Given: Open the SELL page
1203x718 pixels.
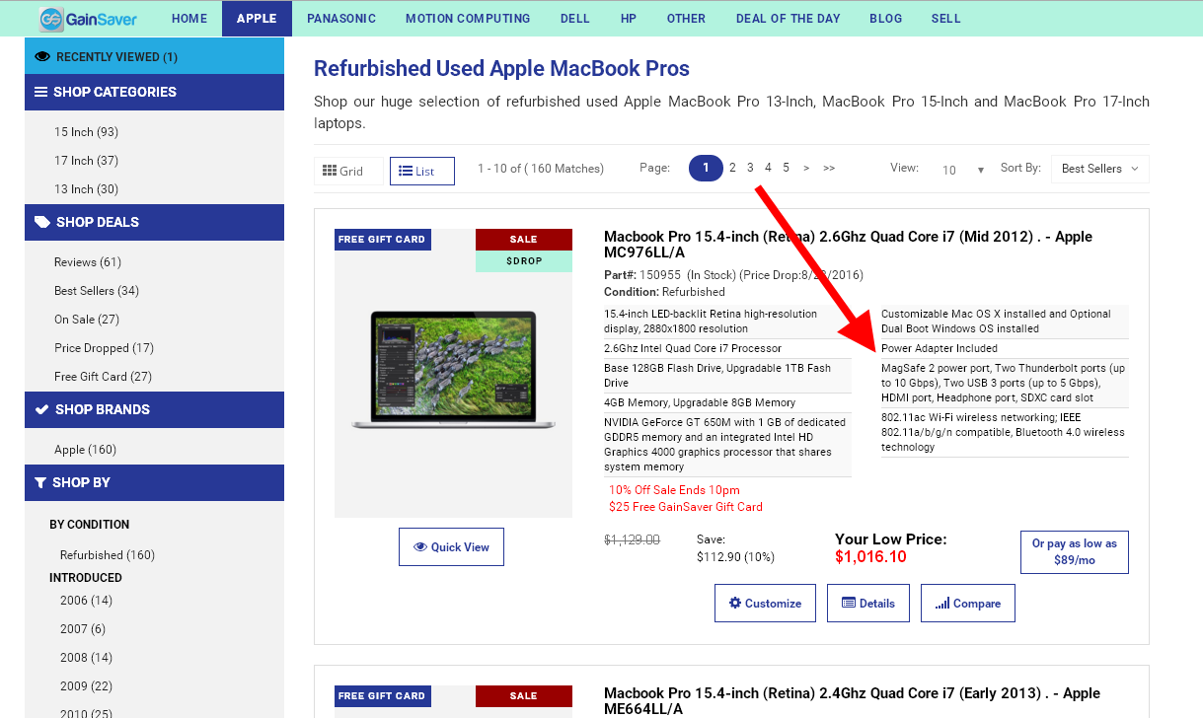Looking at the screenshot, I should point(945,19).
